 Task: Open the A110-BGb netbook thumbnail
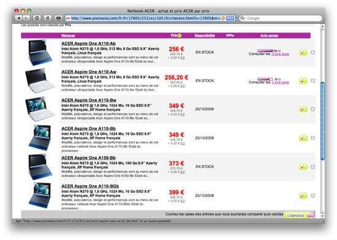click(x=40, y=195)
